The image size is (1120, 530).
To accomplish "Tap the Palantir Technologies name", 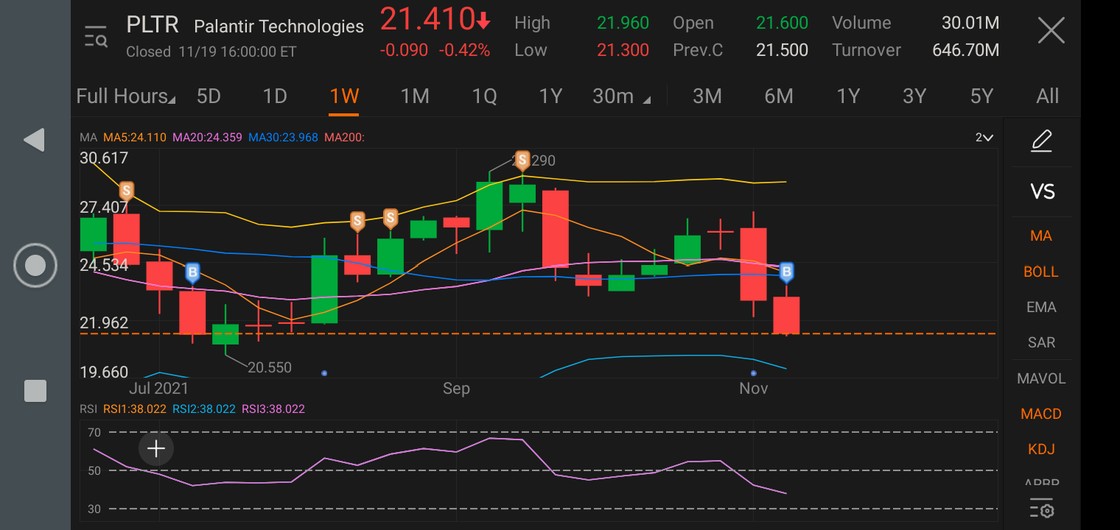I will [x=279, y=26].
